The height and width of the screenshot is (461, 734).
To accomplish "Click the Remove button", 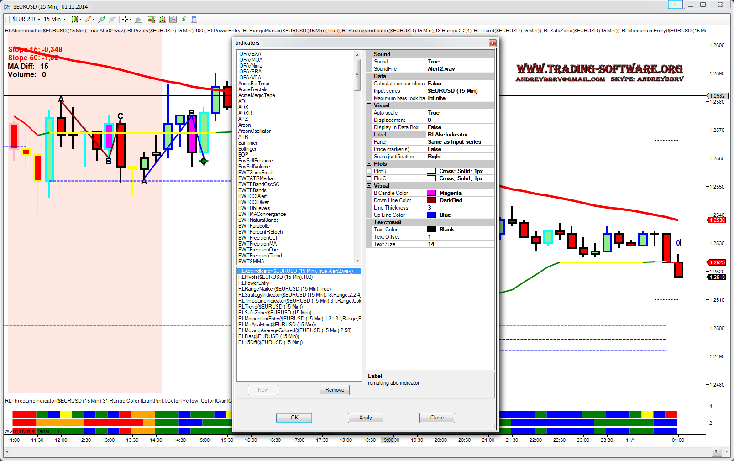I will click(x=335, y=390).
